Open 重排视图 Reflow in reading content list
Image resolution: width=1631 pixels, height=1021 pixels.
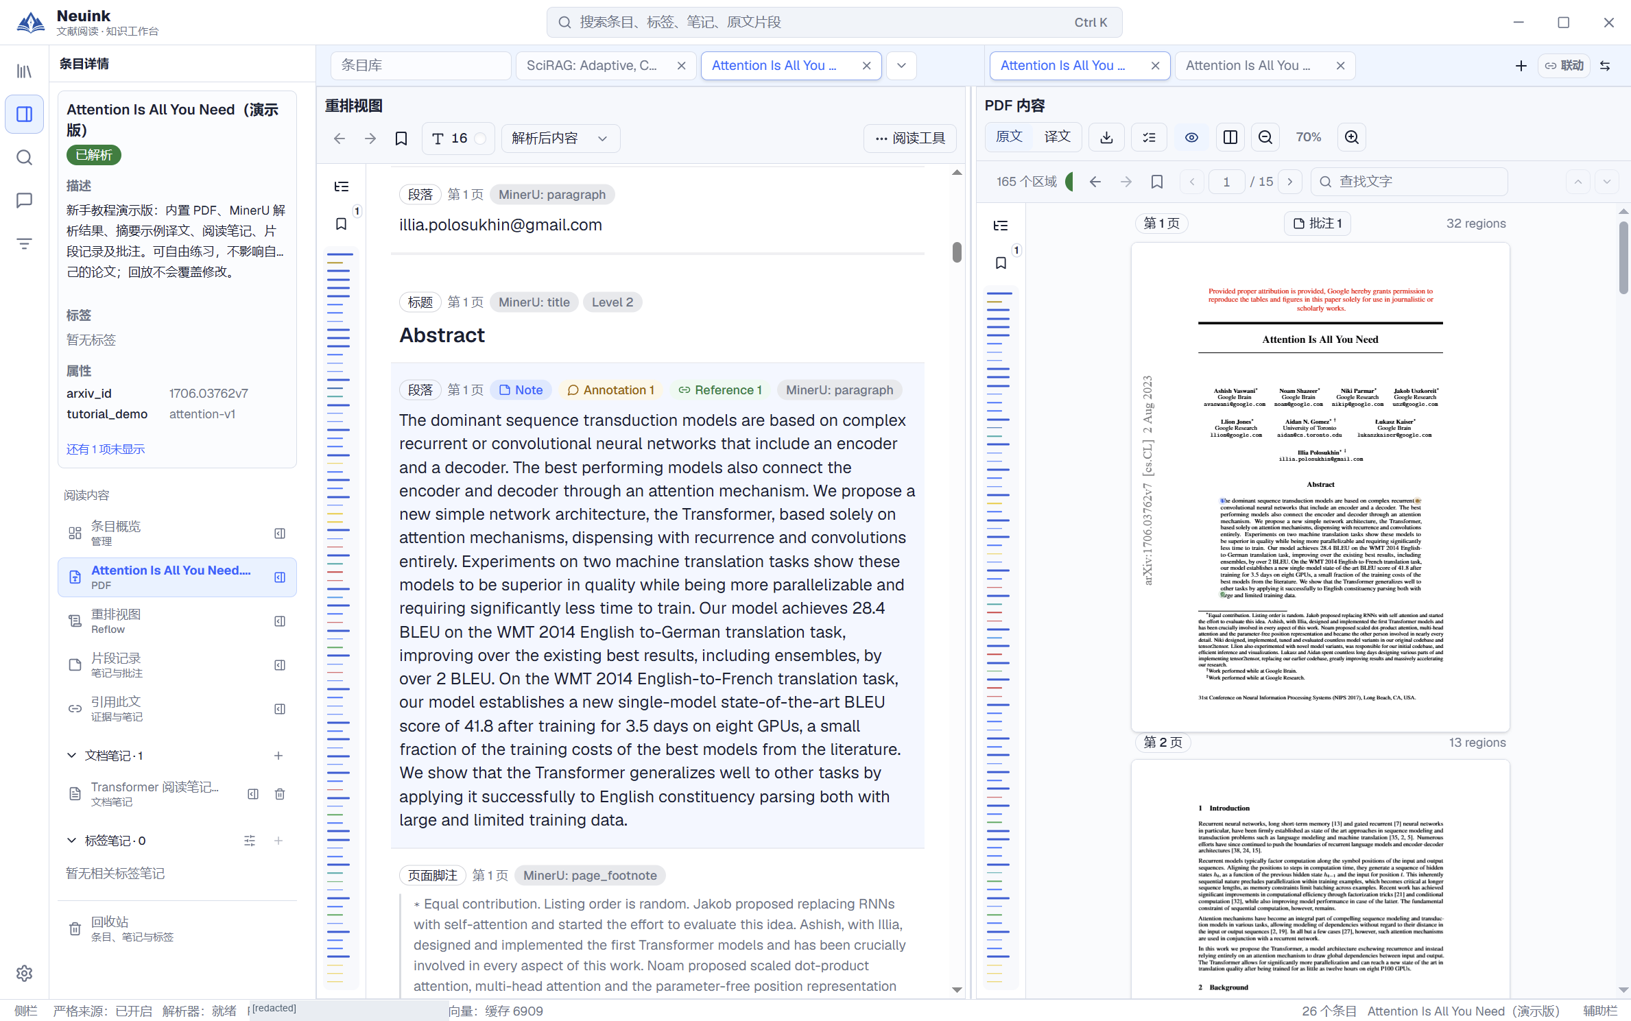177,621
